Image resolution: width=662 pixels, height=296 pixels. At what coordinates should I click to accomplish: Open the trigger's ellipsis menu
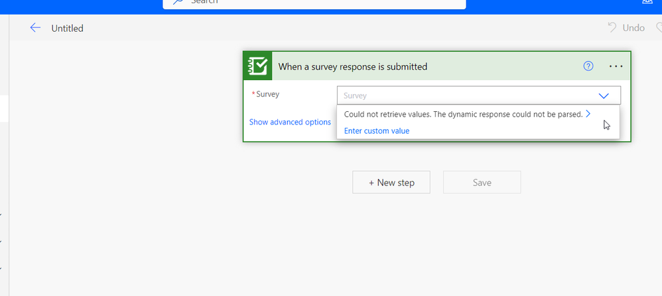pyautogui.click(x=616, y=66)
